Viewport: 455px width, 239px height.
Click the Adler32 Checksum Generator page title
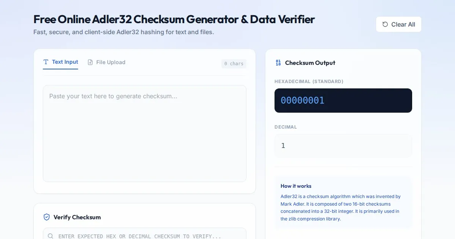click(174, 19)
